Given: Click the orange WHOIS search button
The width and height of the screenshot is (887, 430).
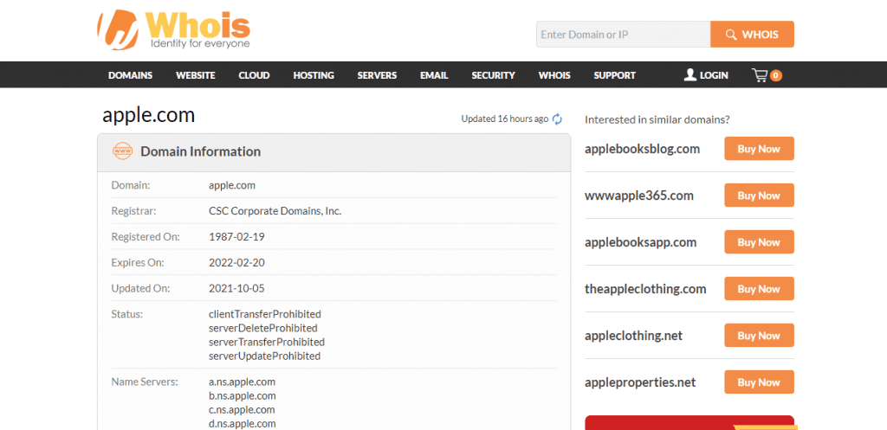Looking at the screenshot, I should 752,35.
